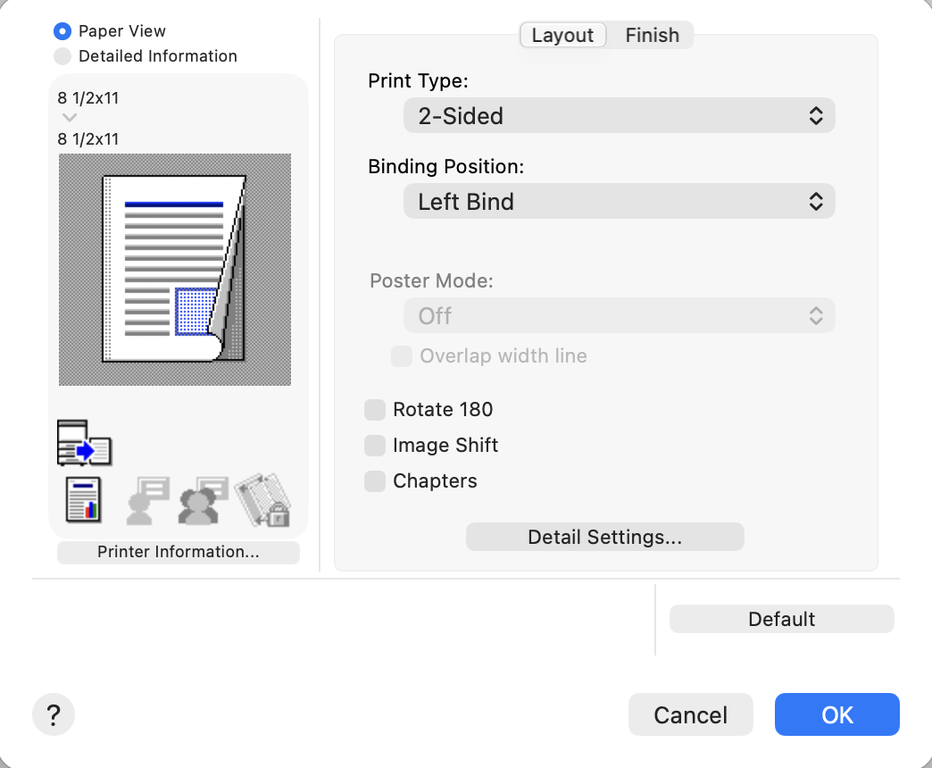
Task: Click the Printer Information button
Action: (179, 552)
